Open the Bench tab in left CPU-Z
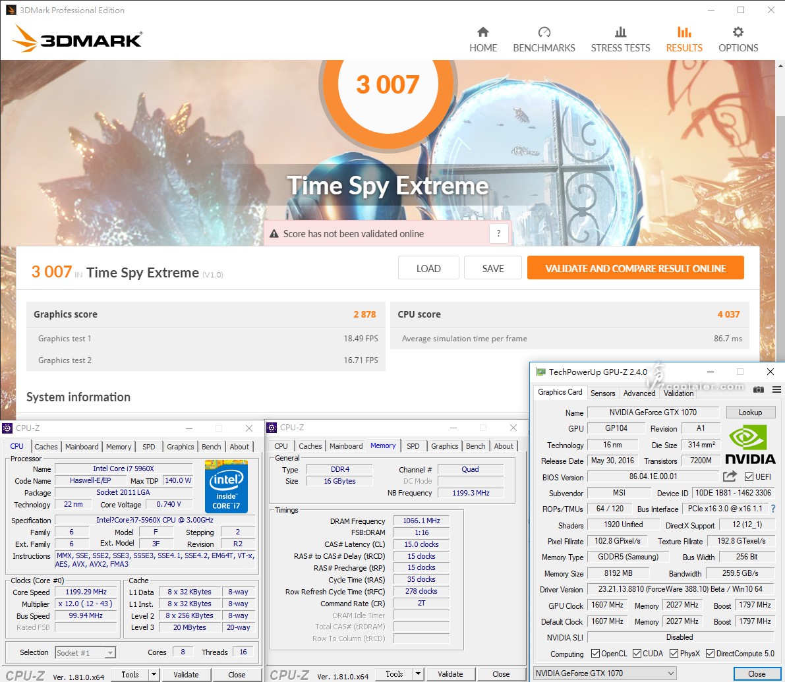Screen dimensions: 785x682 pyautogui.click(x=212, y=446)
